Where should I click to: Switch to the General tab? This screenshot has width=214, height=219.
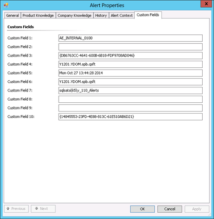click(12, 15)
